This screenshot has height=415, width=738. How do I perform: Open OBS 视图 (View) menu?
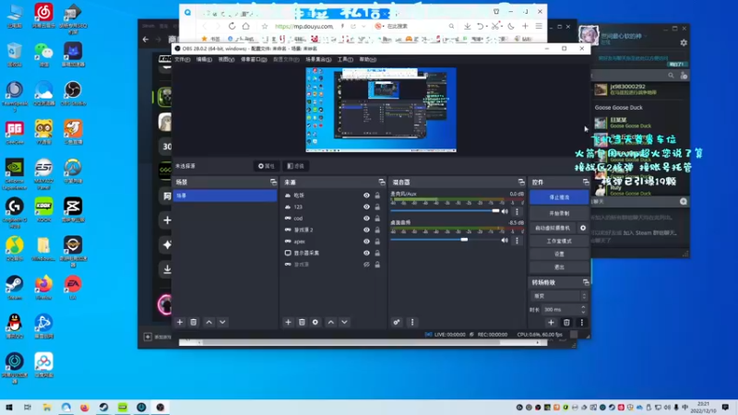click(226, 60)
